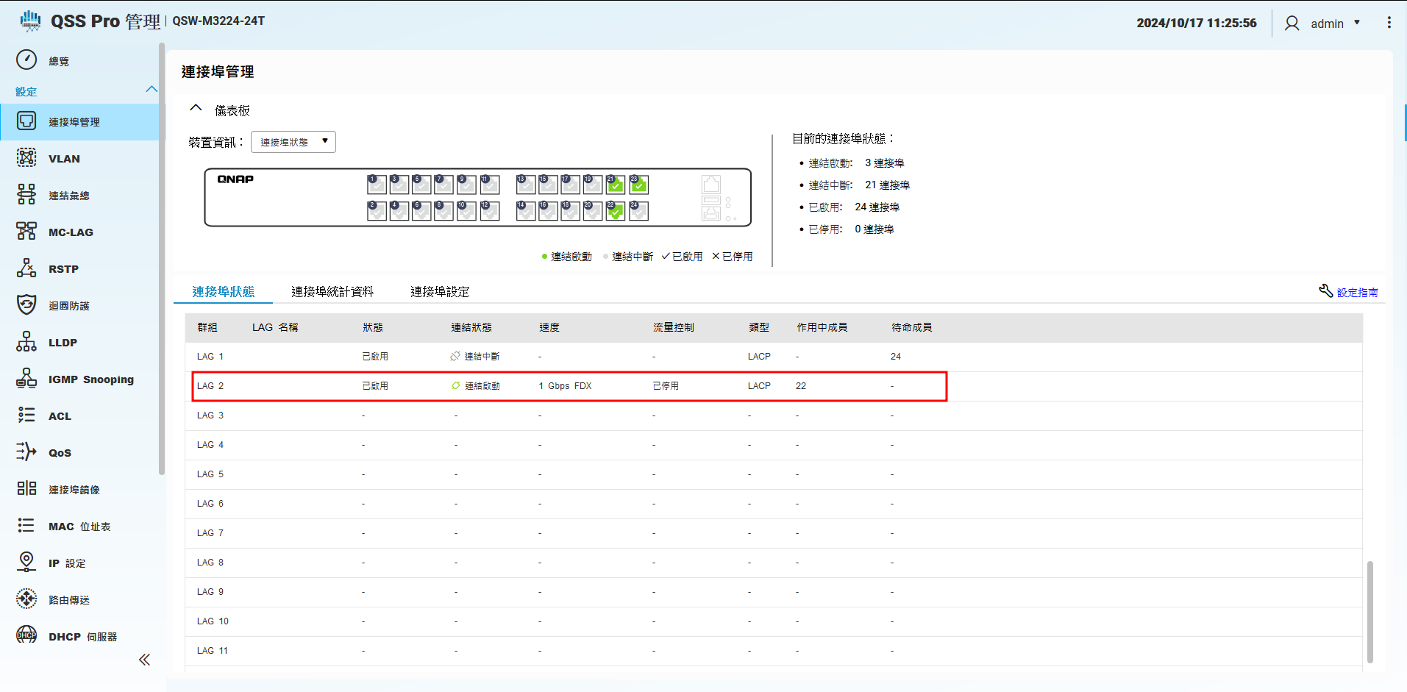Open the RSTP sidebar icon

point(26,268)
